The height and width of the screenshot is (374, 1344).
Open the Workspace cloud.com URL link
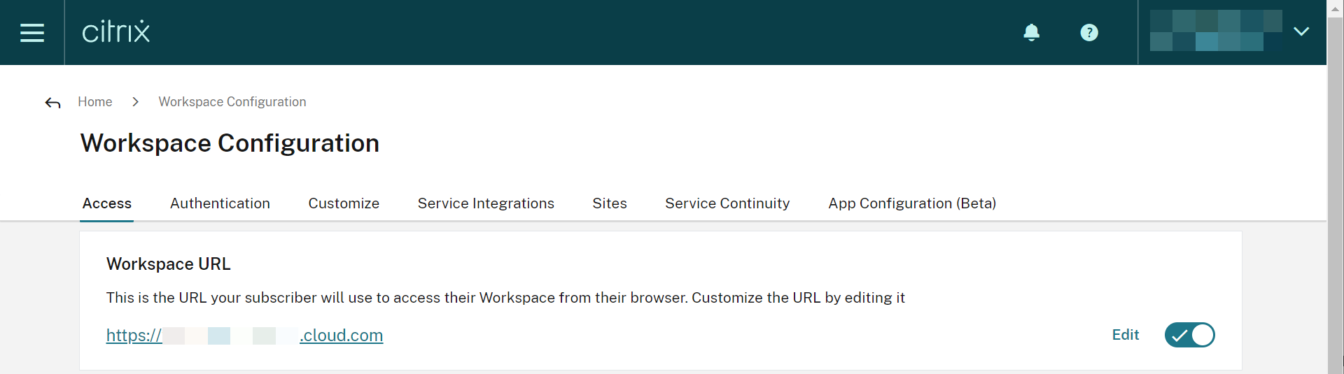pyautogui.click(x=244, y=336)
